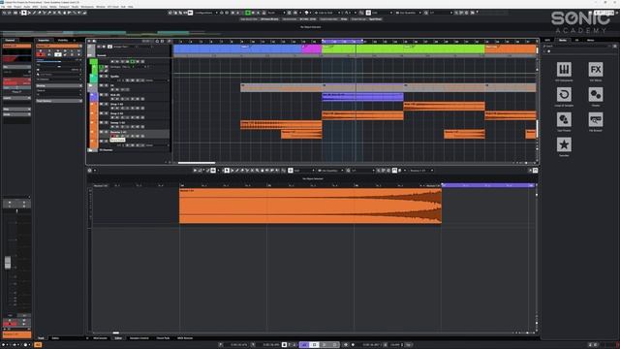Screen dimensions: 620x349
Task: Switch to the VSTi tab in right zone
Action: (x=547, y=41)
